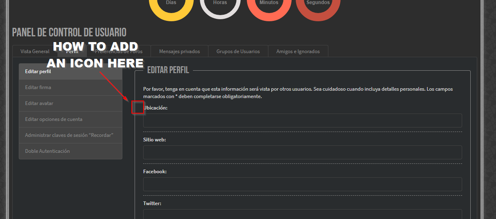Click into the Ubicación text field
The image size is (496, 219).
click(302, 121)
